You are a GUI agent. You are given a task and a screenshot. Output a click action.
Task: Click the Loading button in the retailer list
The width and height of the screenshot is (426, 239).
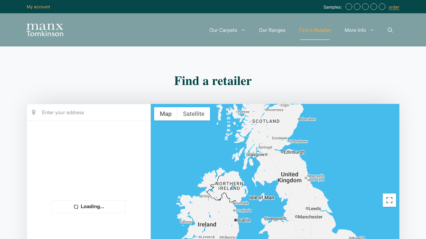pos(89,206)
